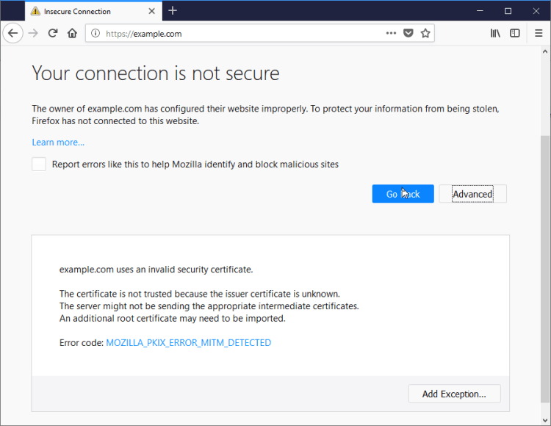Bookmark this page with the star

[425, 33]
